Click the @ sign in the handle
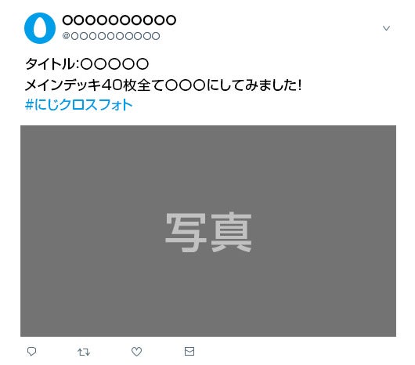 pyautogui.click(x=66, y=36)
